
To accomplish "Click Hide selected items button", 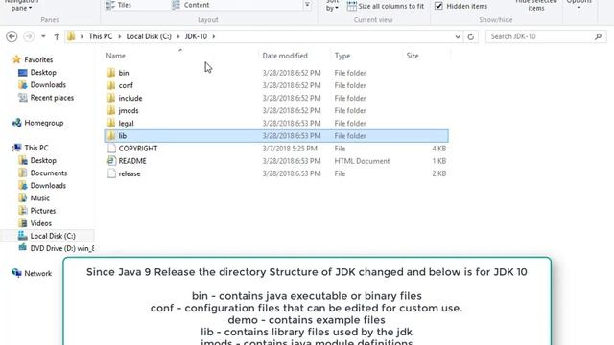I will click(536, 6).
